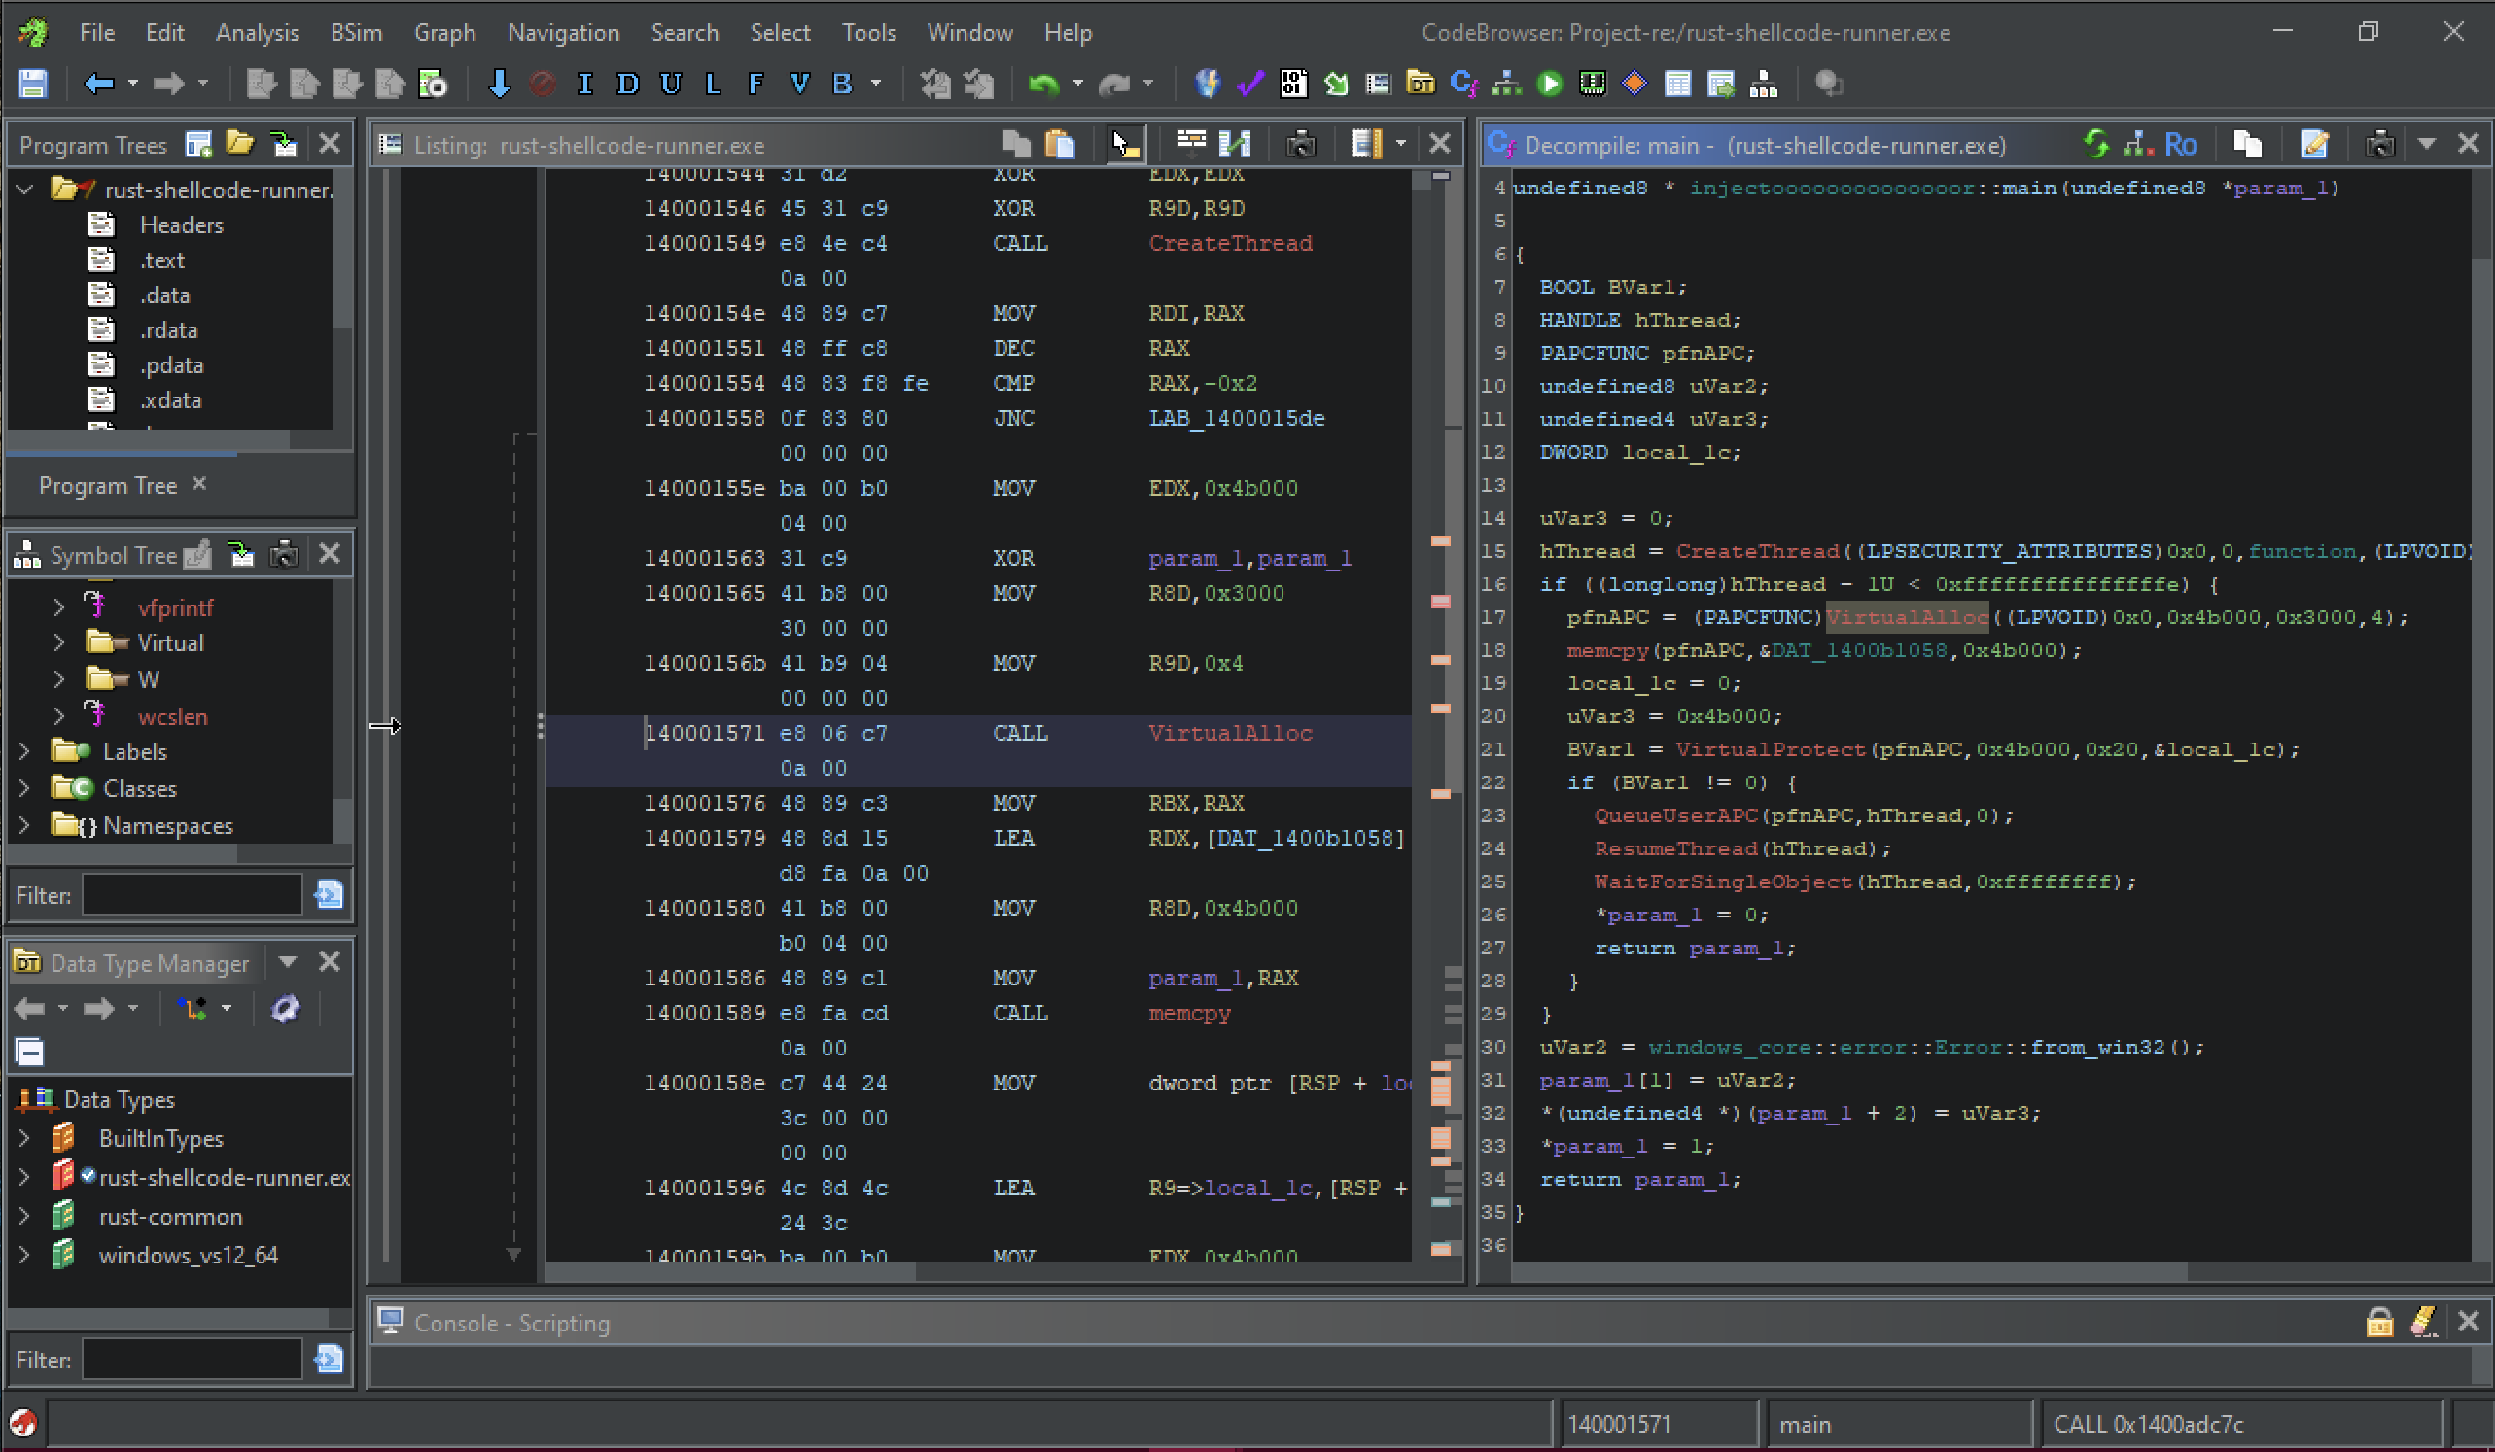The height and width of the screenshot is (1452, 2495).
Task: Expand the Namespaces node
Action: [x=24, y=824]
